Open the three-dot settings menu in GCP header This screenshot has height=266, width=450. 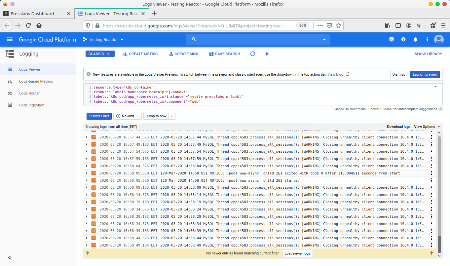pyautogui.click(x=427, y=39)
